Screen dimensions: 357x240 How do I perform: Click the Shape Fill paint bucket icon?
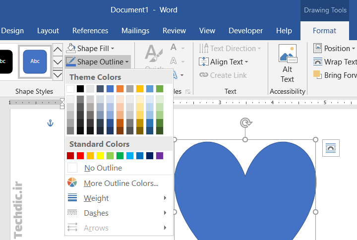(71, 48)
